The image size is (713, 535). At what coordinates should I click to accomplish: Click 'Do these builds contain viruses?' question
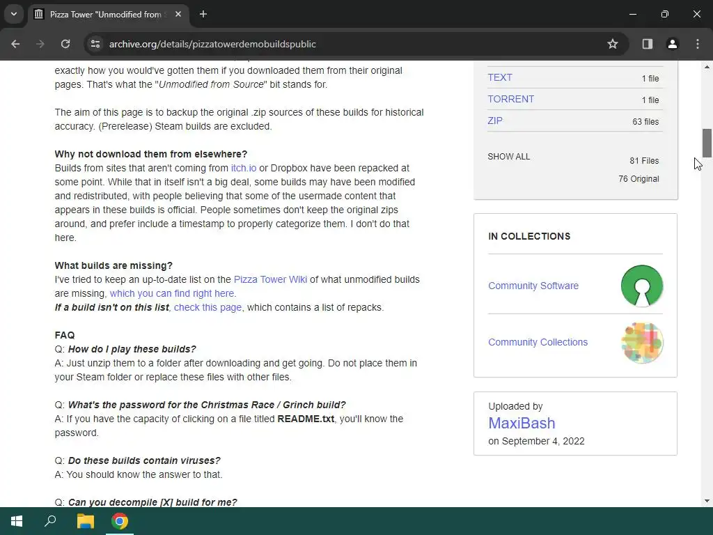point(144,460)
